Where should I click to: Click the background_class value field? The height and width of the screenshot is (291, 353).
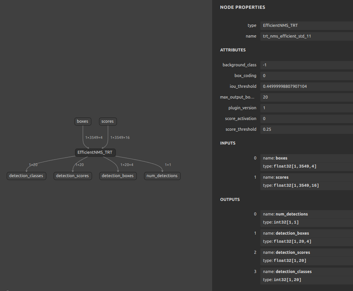306,65
